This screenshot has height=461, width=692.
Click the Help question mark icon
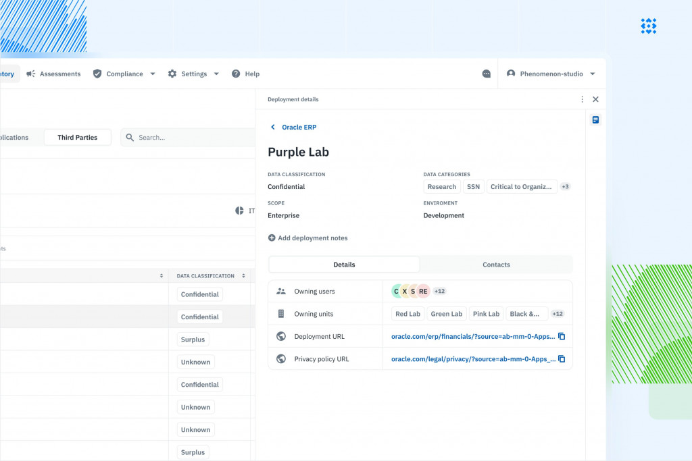click(x=234, y=74)
